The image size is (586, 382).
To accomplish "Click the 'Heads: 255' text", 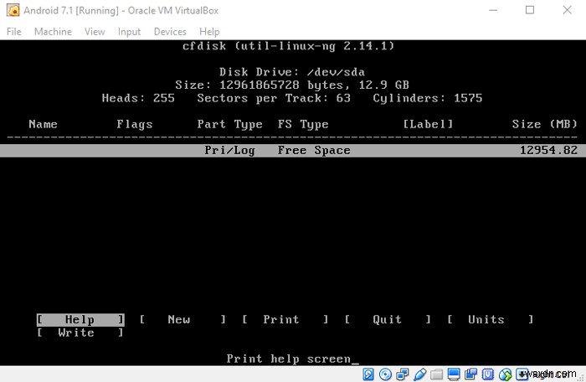I will [x=138, y=98].
